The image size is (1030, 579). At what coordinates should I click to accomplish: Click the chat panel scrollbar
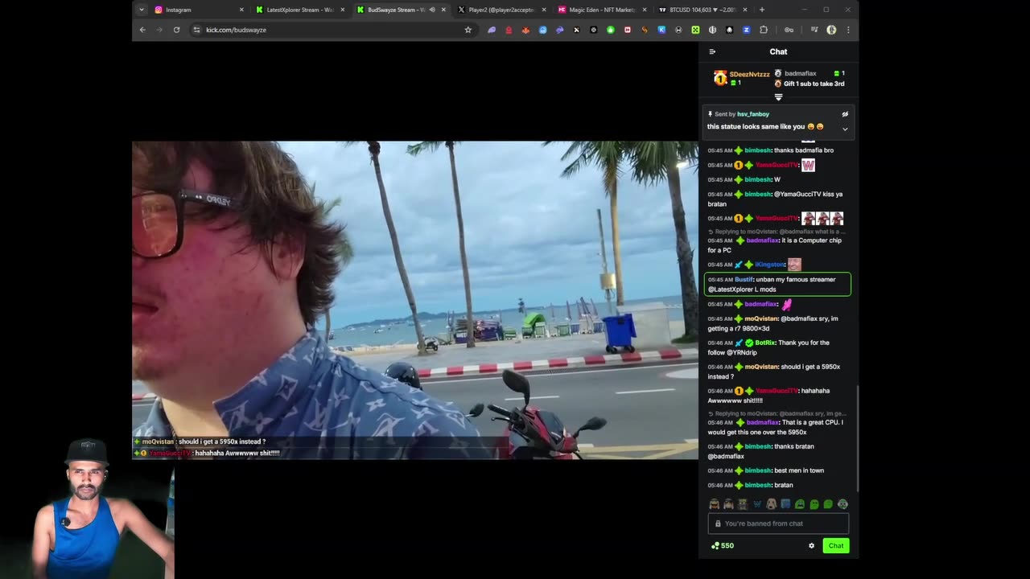coord(858,438)
